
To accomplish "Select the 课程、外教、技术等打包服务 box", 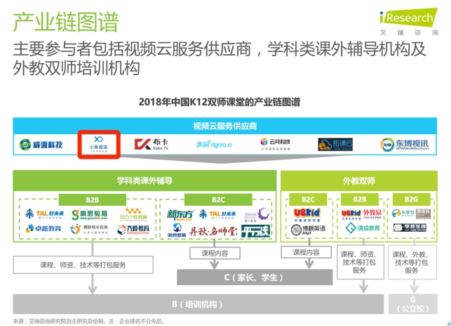I will coord(412,262).
